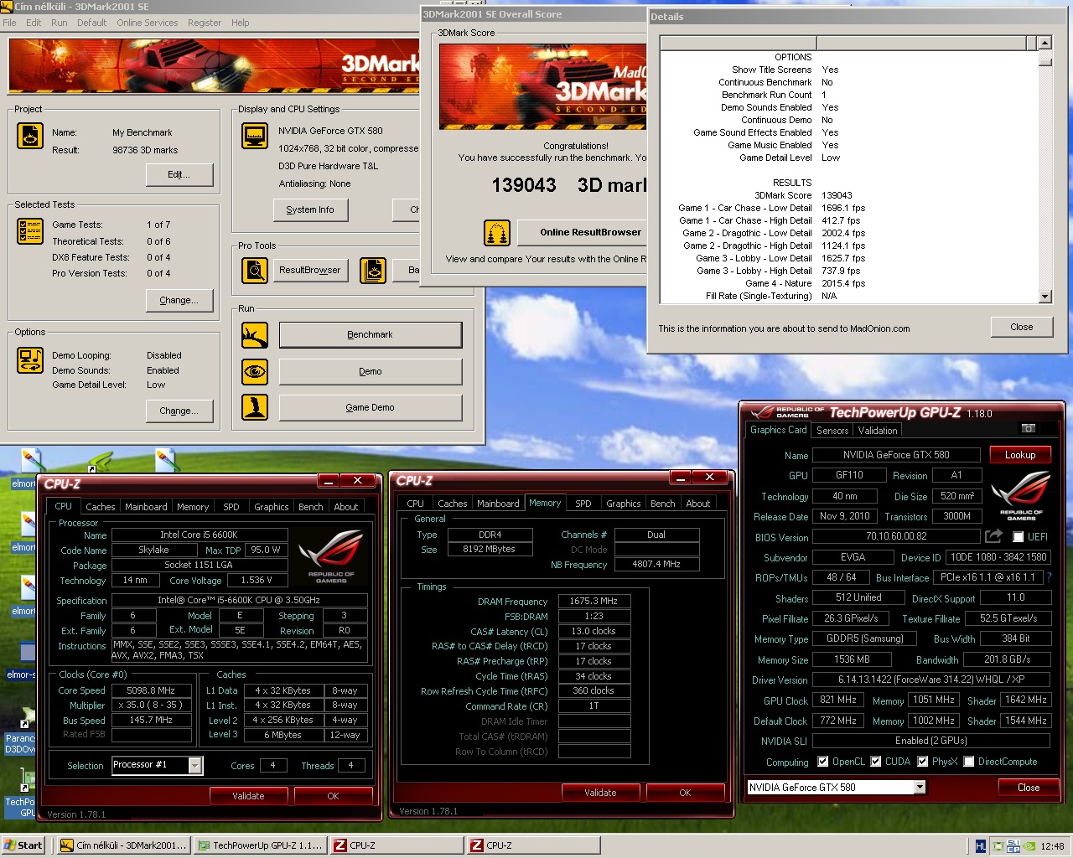
Task: Click the System Info button
Action: point(310,209)
